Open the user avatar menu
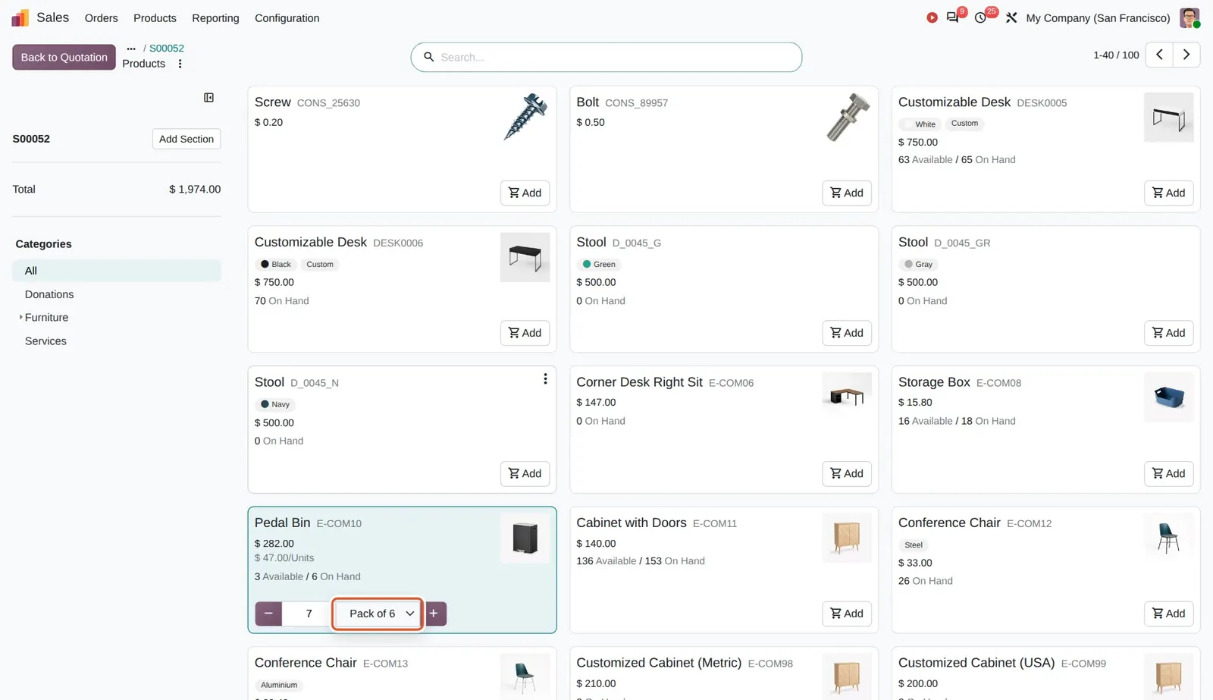Screen dimensions: 1213x700 click(x=1189, y=17)
